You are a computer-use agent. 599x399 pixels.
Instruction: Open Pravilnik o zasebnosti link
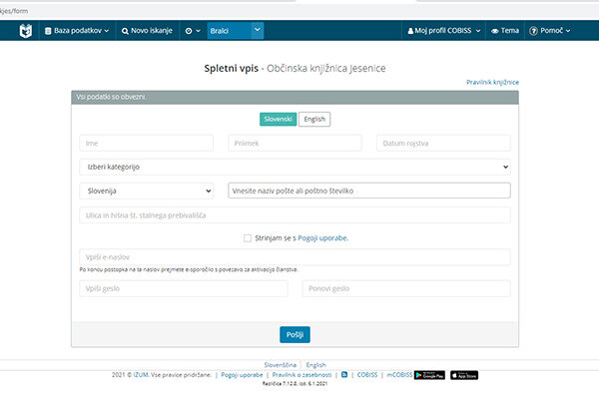tap(301, 375)
